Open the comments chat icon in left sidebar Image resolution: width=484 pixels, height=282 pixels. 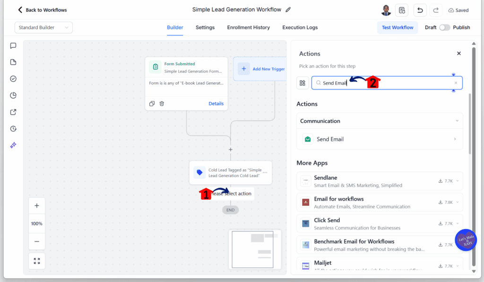[x=13, y=45]
